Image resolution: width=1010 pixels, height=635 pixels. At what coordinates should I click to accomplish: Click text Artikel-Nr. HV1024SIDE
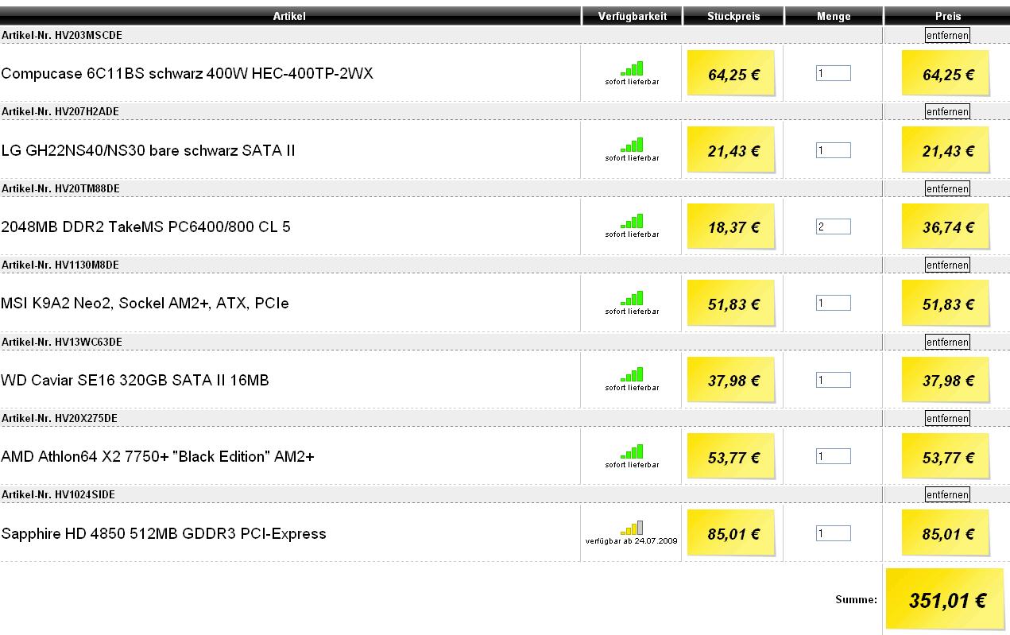point(58,494)
